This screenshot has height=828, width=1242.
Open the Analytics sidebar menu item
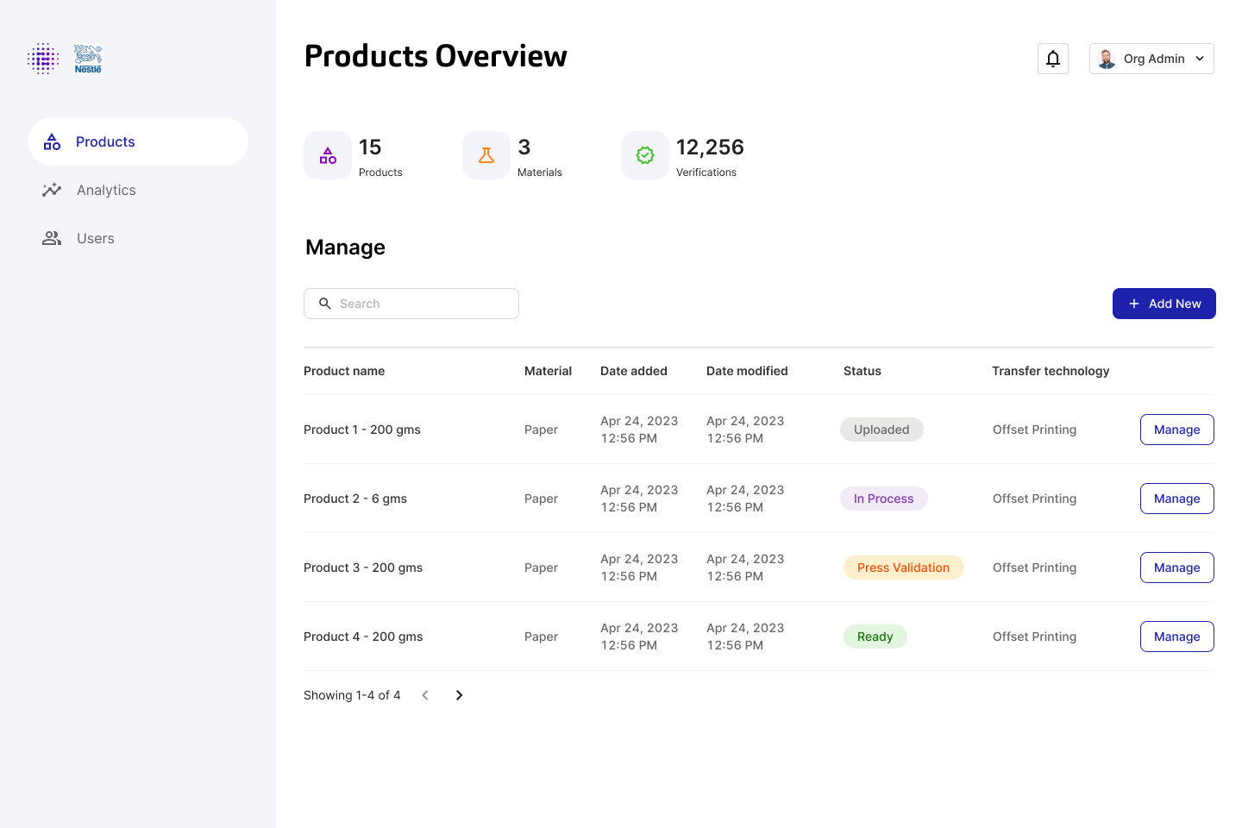[106, 190]
